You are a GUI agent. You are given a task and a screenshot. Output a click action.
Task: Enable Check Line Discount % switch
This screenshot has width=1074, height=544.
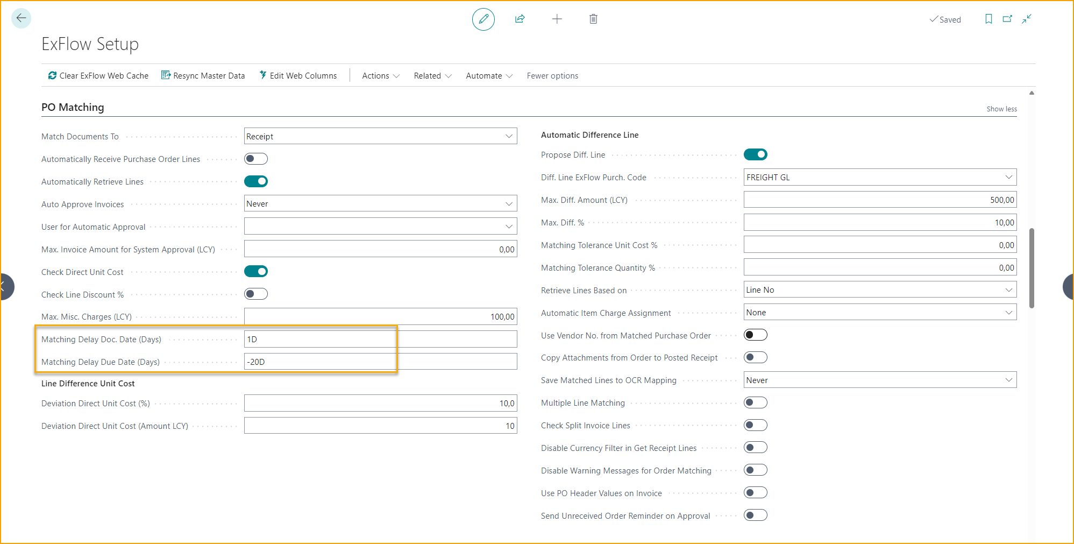256,294
